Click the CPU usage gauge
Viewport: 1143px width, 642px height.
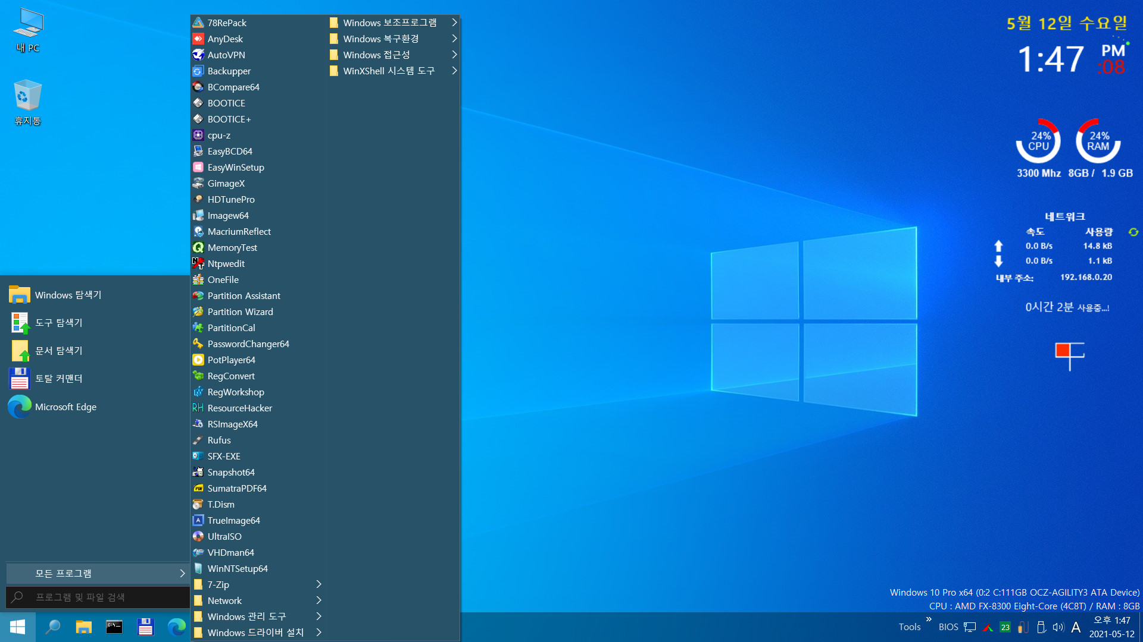coord(1038,141)
